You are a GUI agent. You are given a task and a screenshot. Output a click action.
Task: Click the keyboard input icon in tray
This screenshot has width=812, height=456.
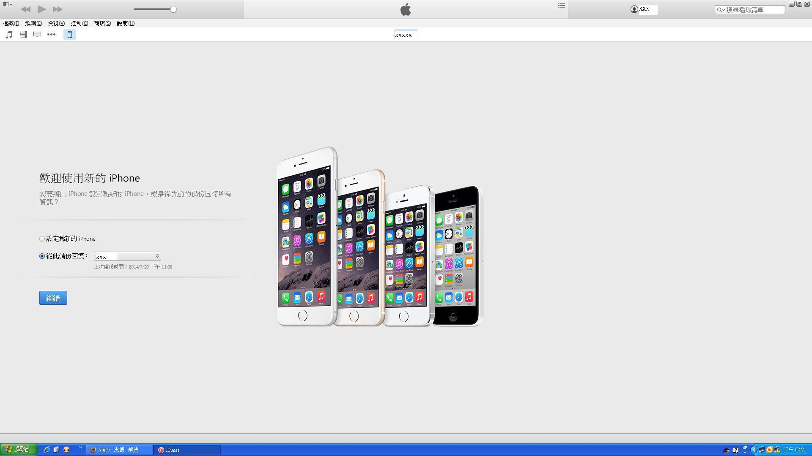(727, 450)
